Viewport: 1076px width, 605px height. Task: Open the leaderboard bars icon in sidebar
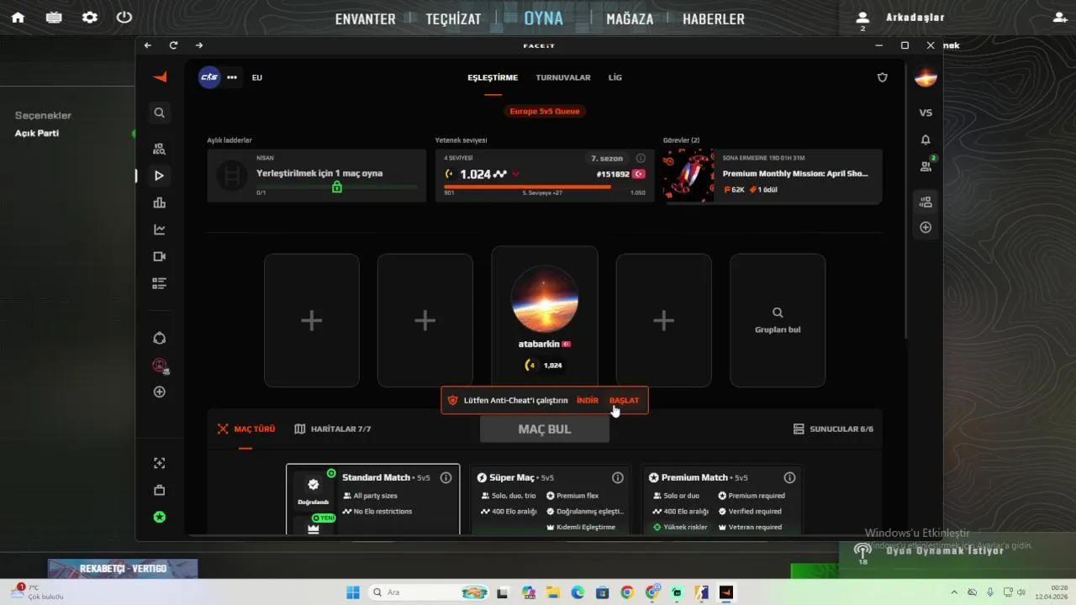click(x=160, y=203)
